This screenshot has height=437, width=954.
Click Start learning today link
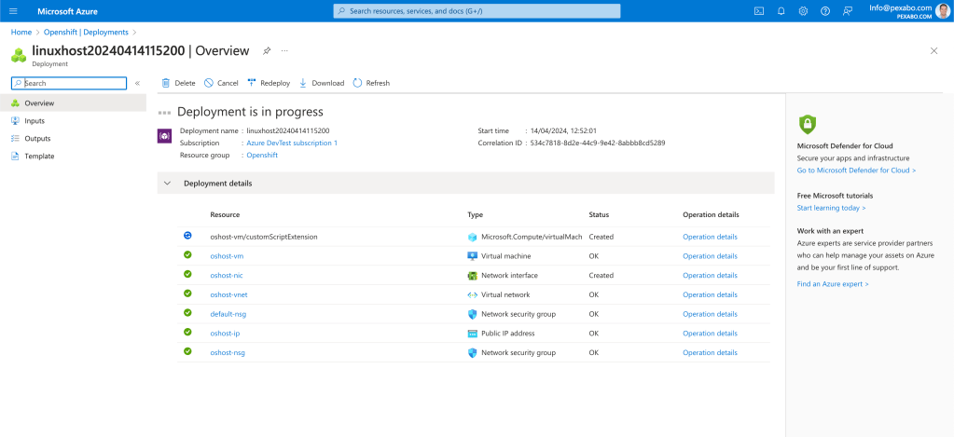pos(831,208)
